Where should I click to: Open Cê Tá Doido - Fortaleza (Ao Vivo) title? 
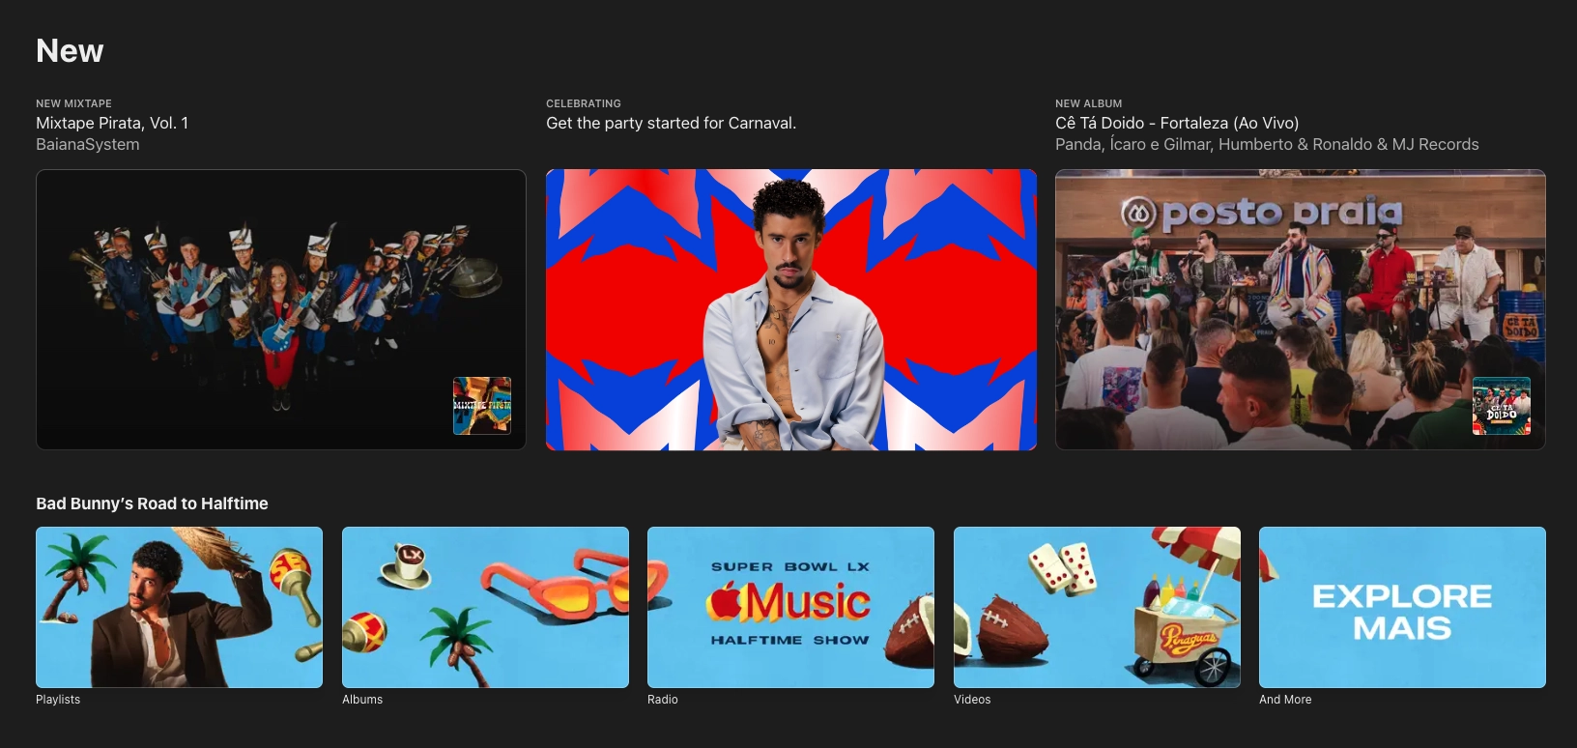pyautogui.click(x=1177, y=123)
